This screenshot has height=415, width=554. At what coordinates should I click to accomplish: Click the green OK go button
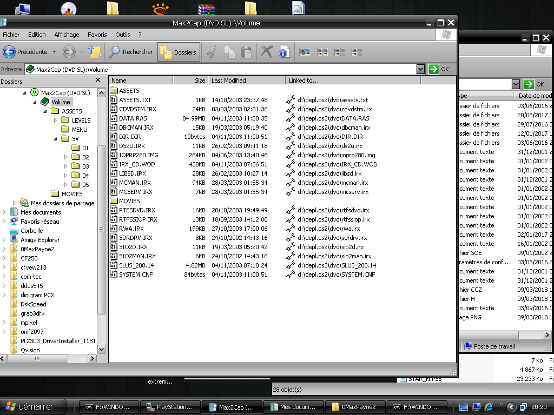[439, 69]
